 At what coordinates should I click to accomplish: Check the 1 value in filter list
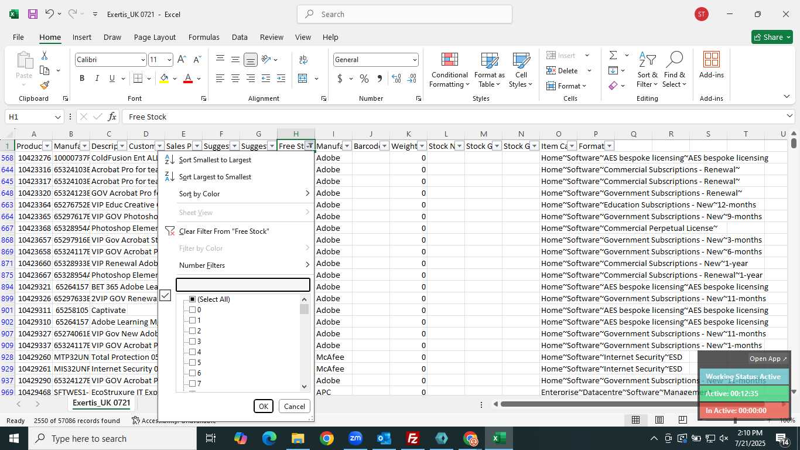(192, 321)
